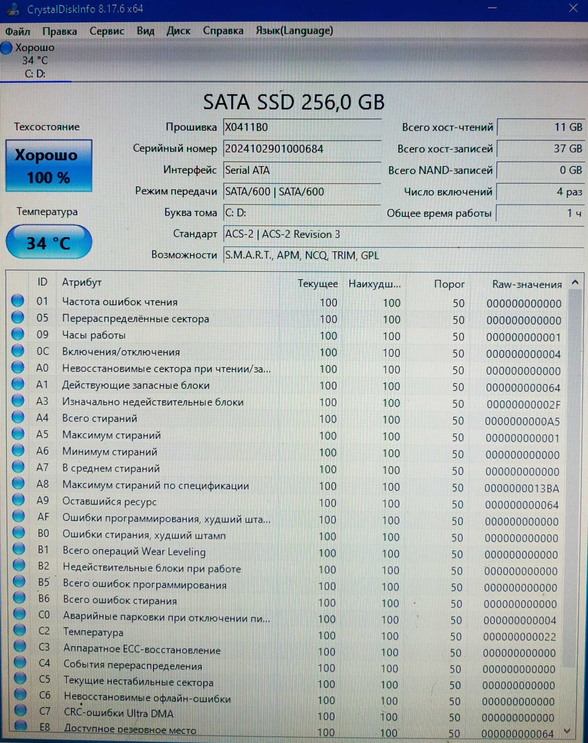Click status icon of row A3 Изначально недействительные блоки
Viewport: 588px width, 743px height.
pos(18,400)
